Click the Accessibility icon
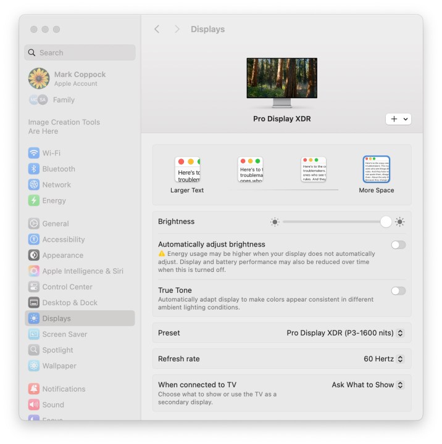Viewport: 442px width, 444px height. click(x=34, y=239)
